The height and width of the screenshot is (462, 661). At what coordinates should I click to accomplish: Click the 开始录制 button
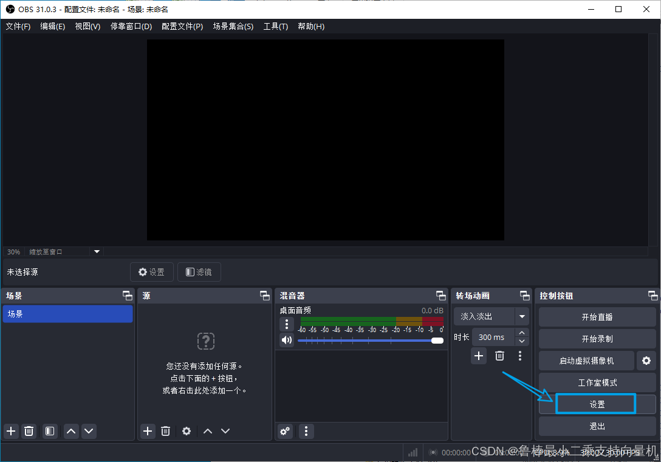[x=597, y=339]
